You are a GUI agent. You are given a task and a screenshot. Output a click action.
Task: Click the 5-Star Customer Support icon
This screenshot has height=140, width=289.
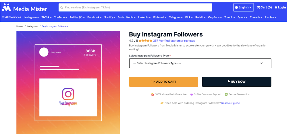[x=191, y=94]
